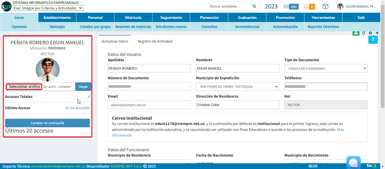Screen dimensions: 385x169
Task: Click the 13+ messages badge
Action: 294,6
